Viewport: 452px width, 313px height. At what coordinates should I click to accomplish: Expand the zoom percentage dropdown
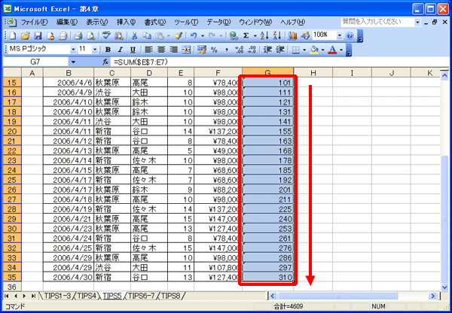[x=339, y=35]
